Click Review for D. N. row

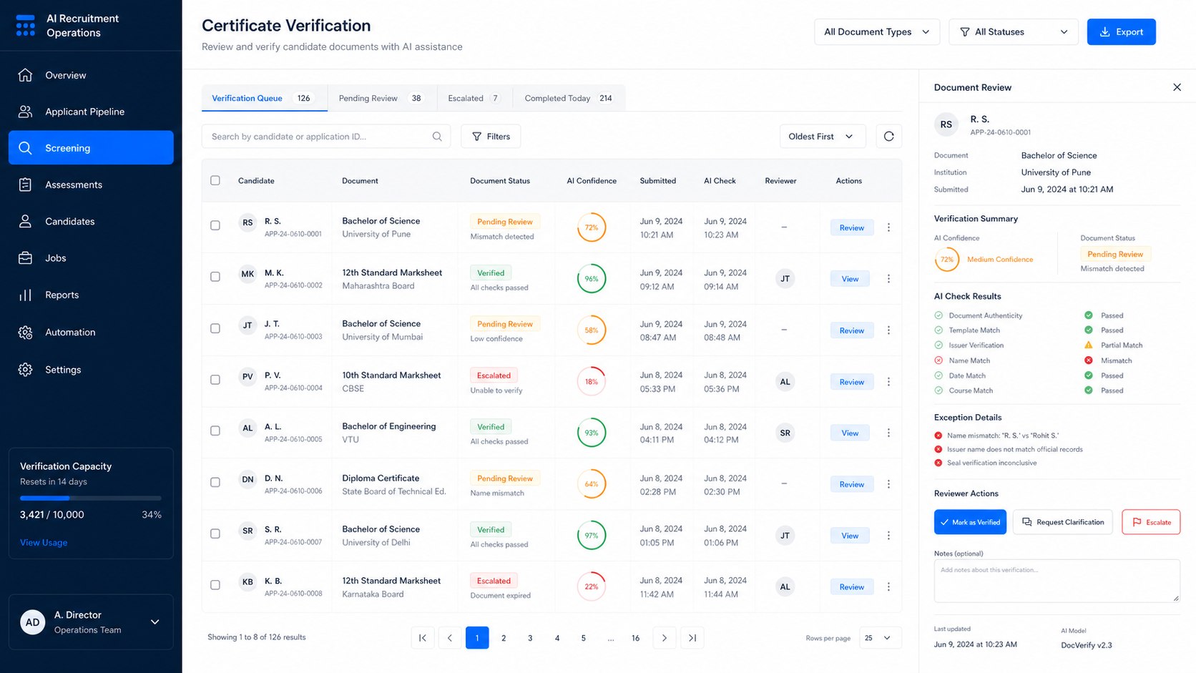click(x=852, y=484)
